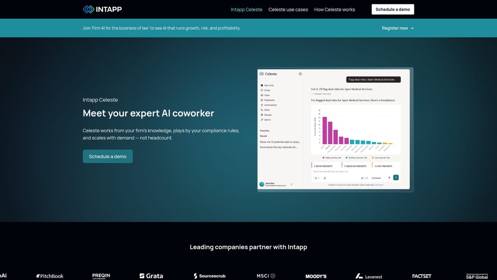Image resolution: width=497 pixels, height=280 pixels.
Task: Click the Moody's partner logo
Action: (x=316, y=276)
